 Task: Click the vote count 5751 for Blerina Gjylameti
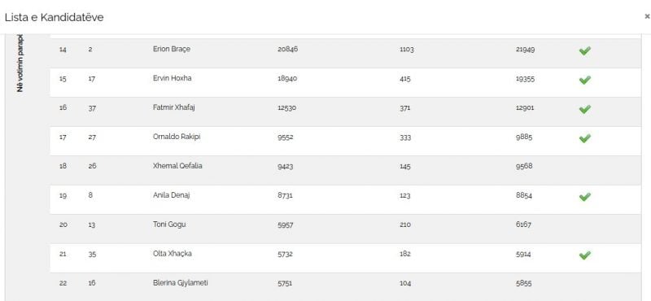(x=285, y=283)
